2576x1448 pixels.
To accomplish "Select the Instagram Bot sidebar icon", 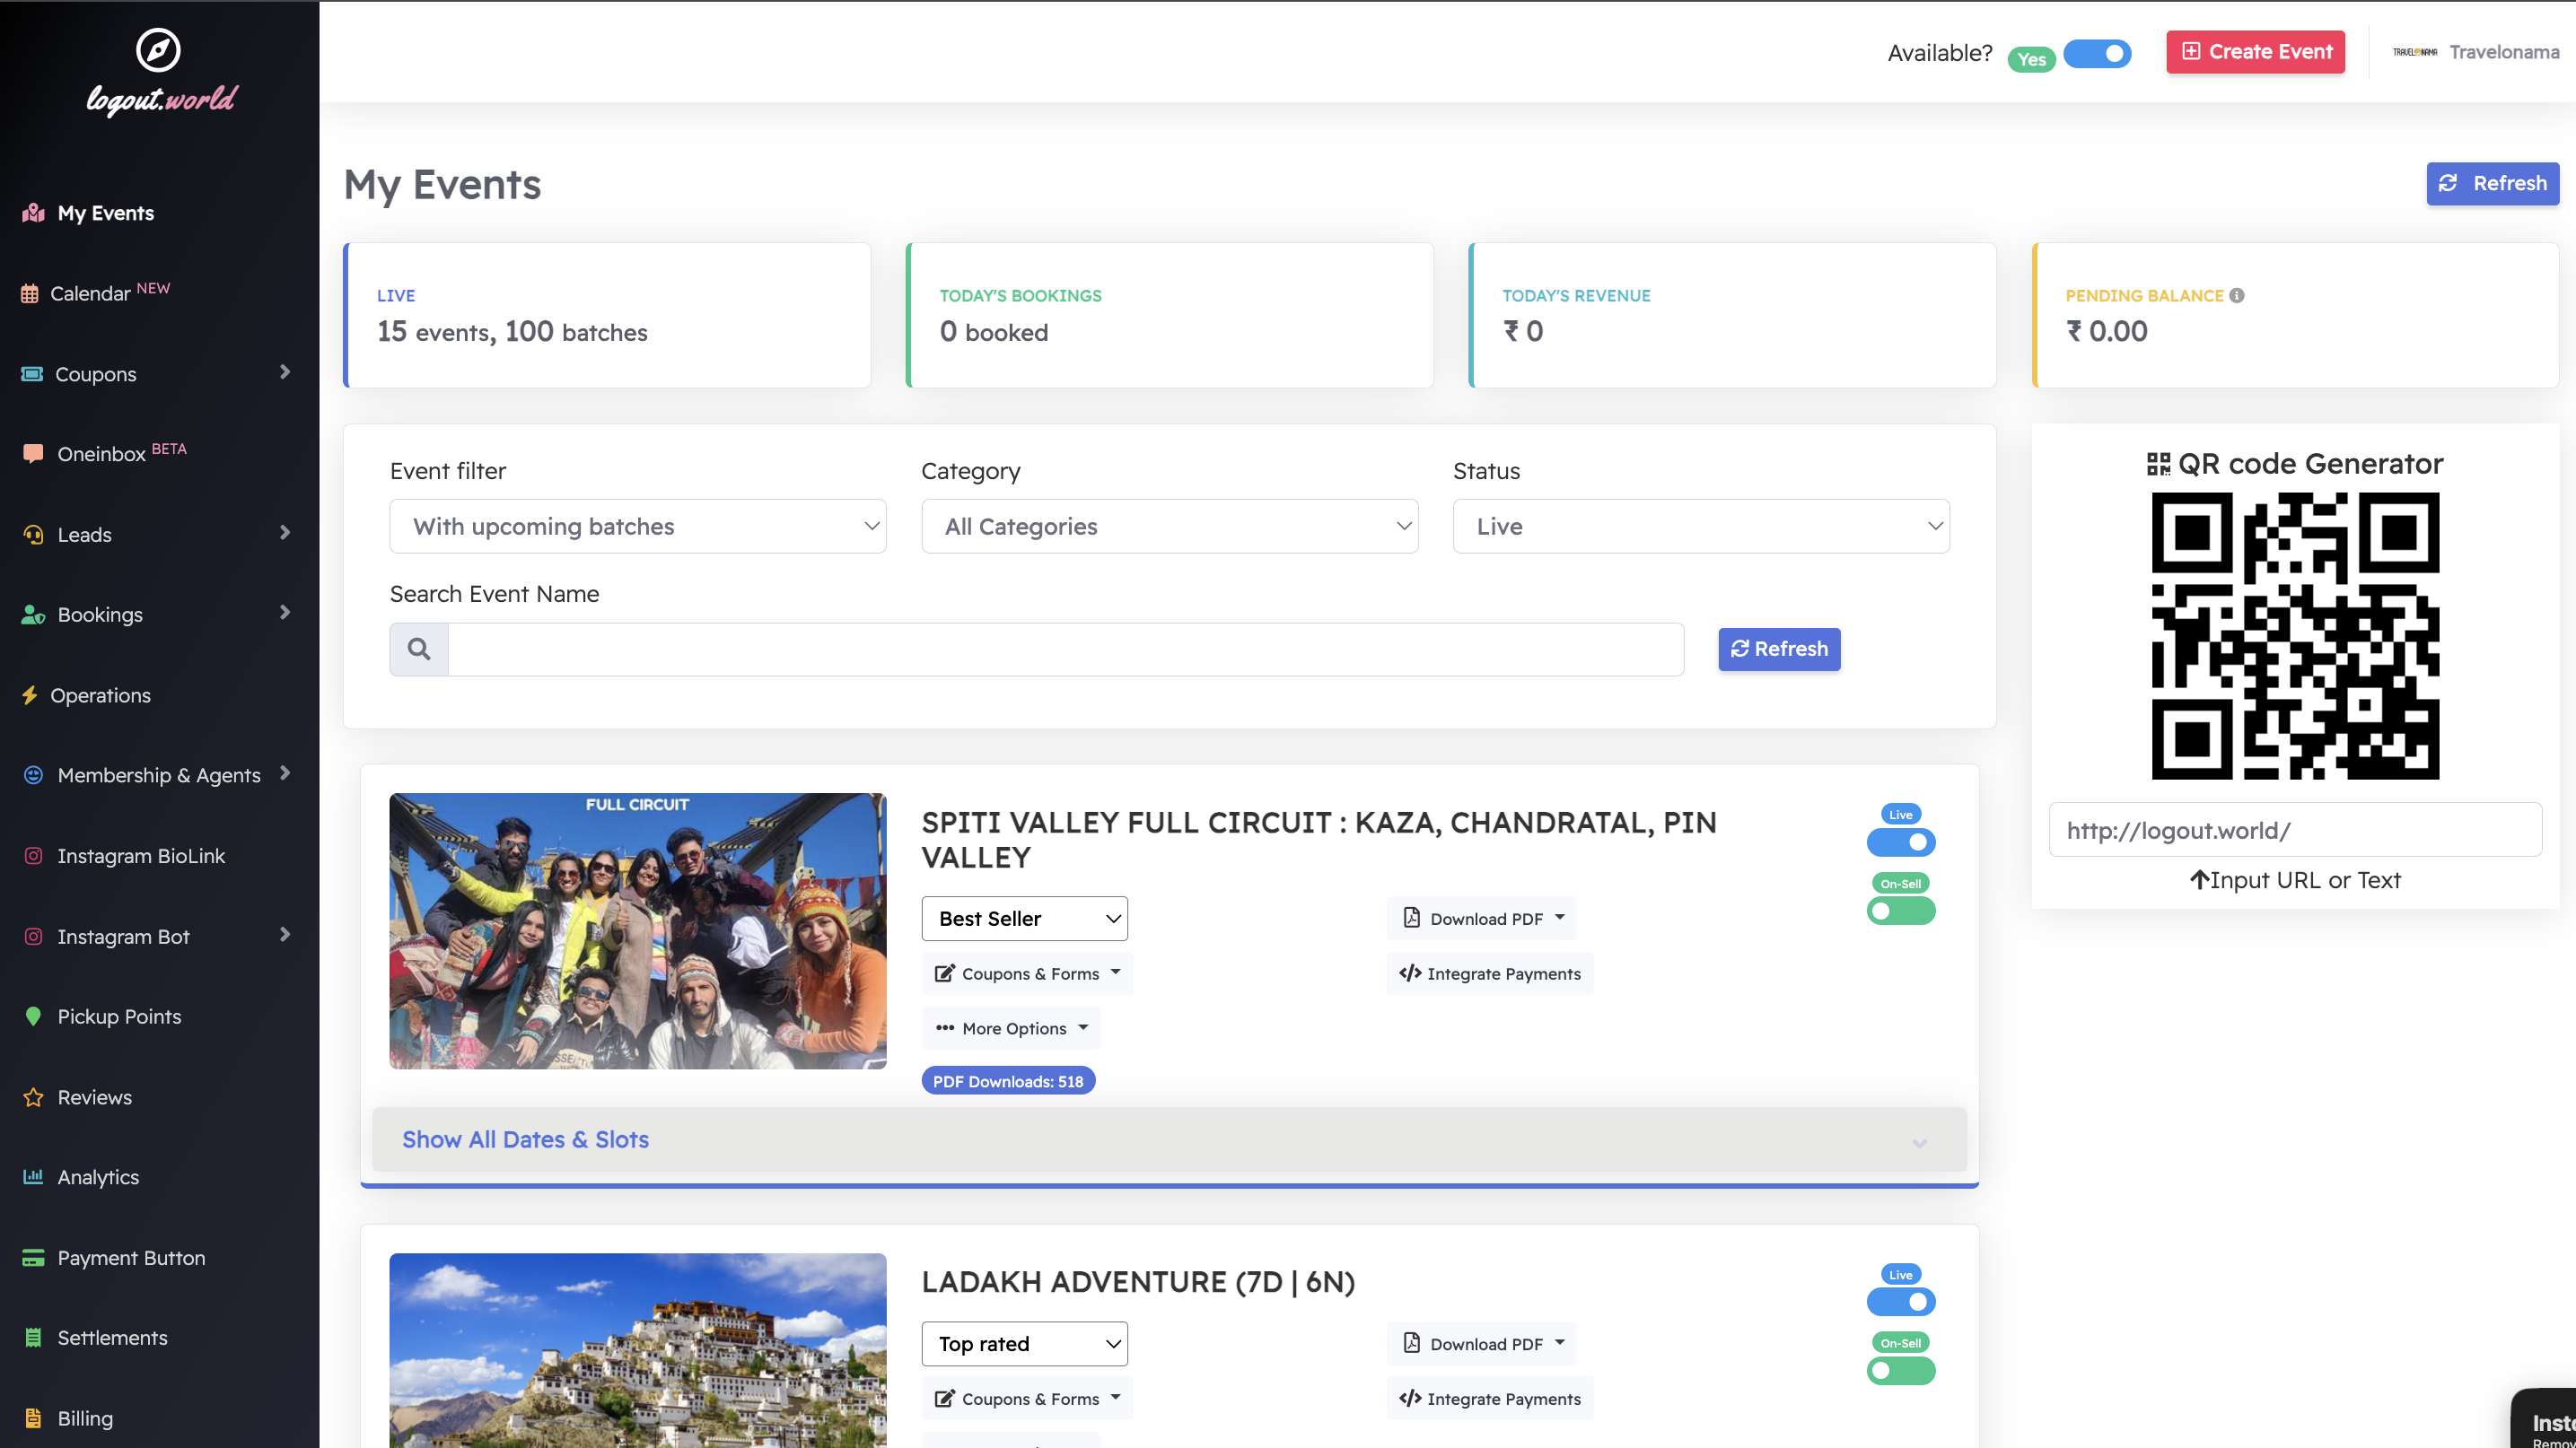I will [33, 937].
